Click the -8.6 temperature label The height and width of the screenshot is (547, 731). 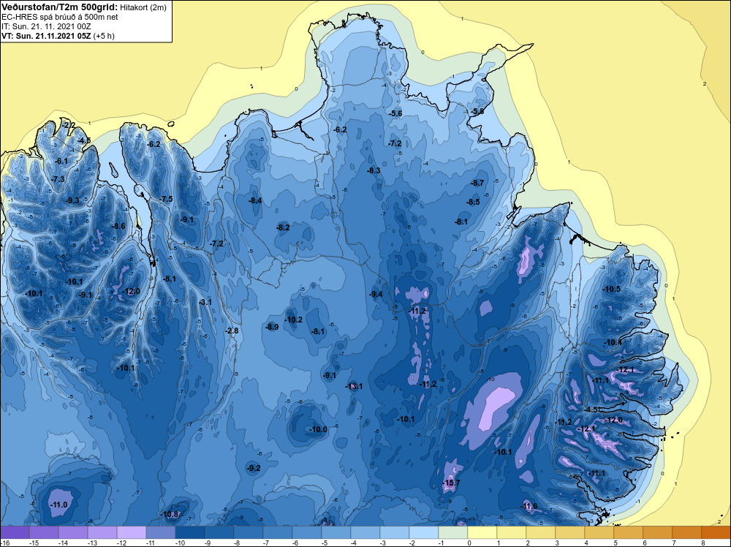click(118, 226)
